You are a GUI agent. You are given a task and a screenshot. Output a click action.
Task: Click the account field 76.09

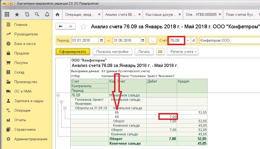pos(177,40)
